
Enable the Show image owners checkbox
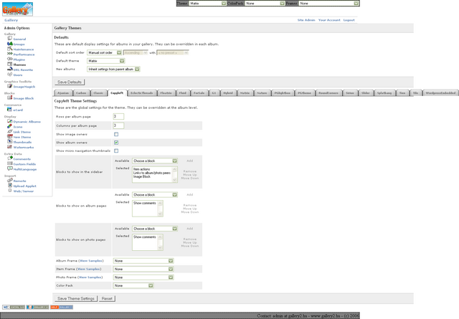116,134
